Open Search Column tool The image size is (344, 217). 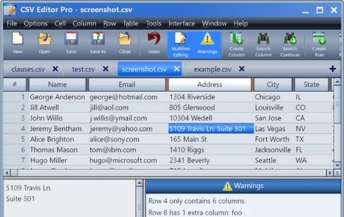[263, 45]
